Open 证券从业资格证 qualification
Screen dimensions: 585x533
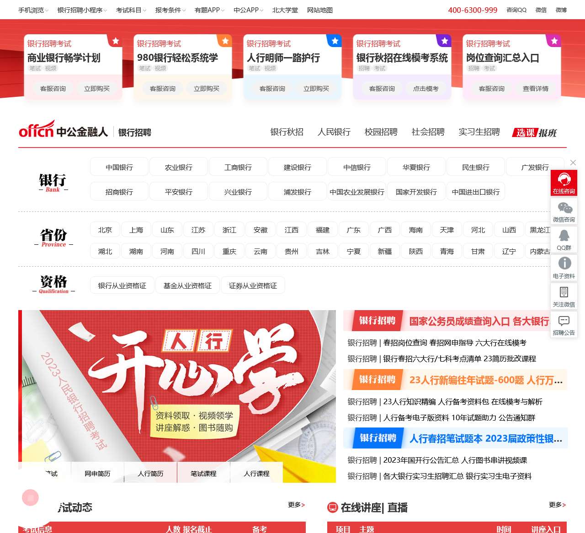253,285
